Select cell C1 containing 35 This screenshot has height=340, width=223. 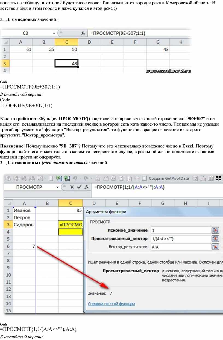71,211
